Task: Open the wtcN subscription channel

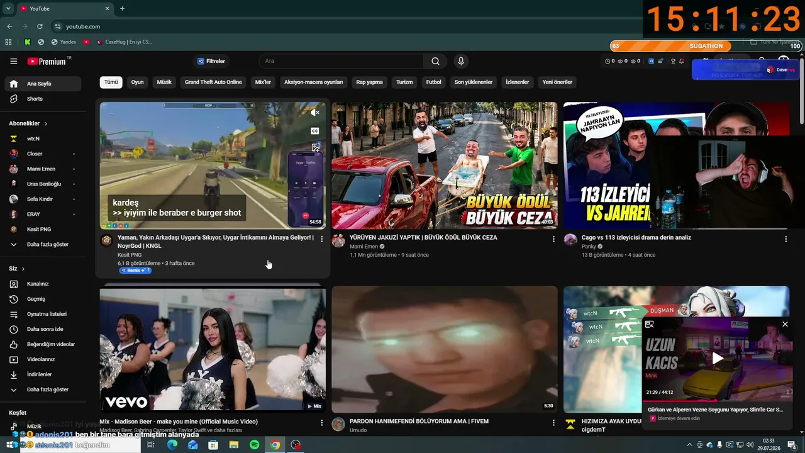Action: pyautogui.click(x=43, y=138)
